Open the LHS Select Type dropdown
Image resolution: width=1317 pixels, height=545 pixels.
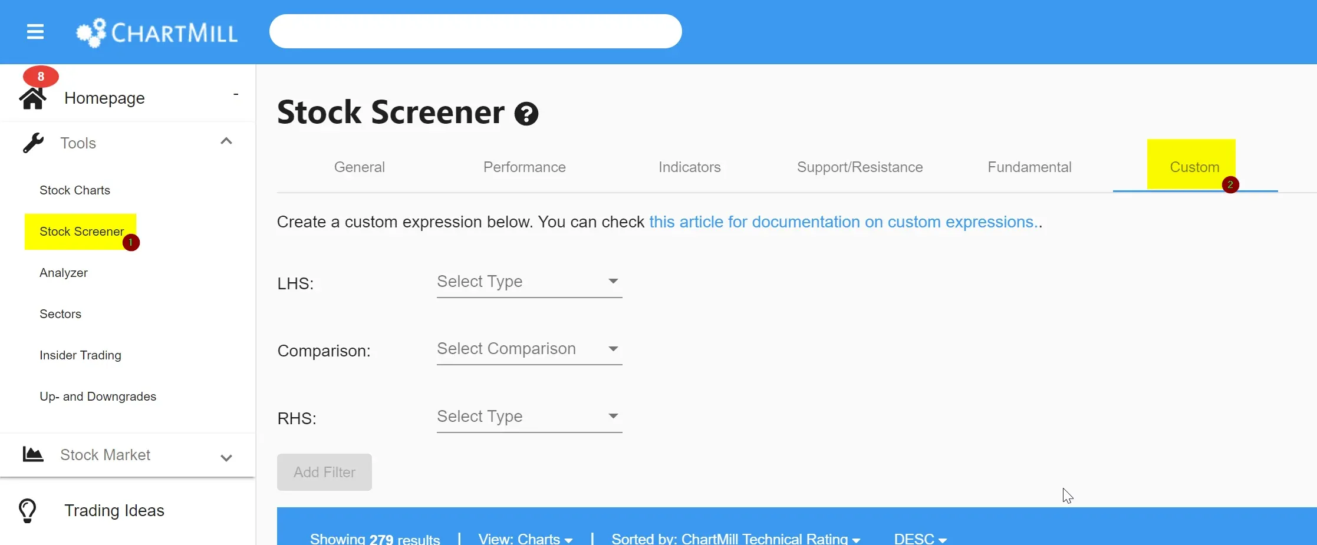coord(529,282)
